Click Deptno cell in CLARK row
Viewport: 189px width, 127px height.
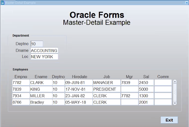click(x=59, y=82)
